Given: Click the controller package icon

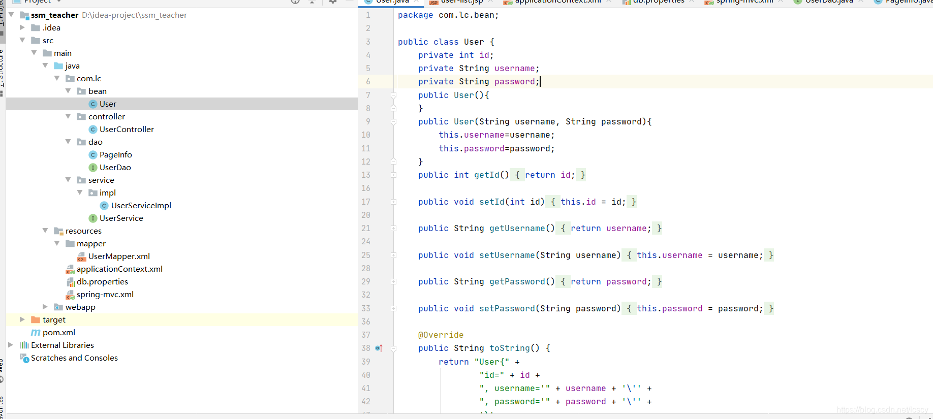Looking at the screenshot, I should [x=81, y=117].
